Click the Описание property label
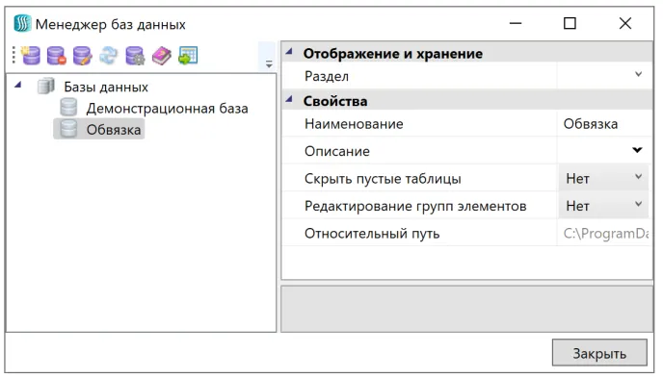This screenshot has width=663, height=378. [337, 151]
